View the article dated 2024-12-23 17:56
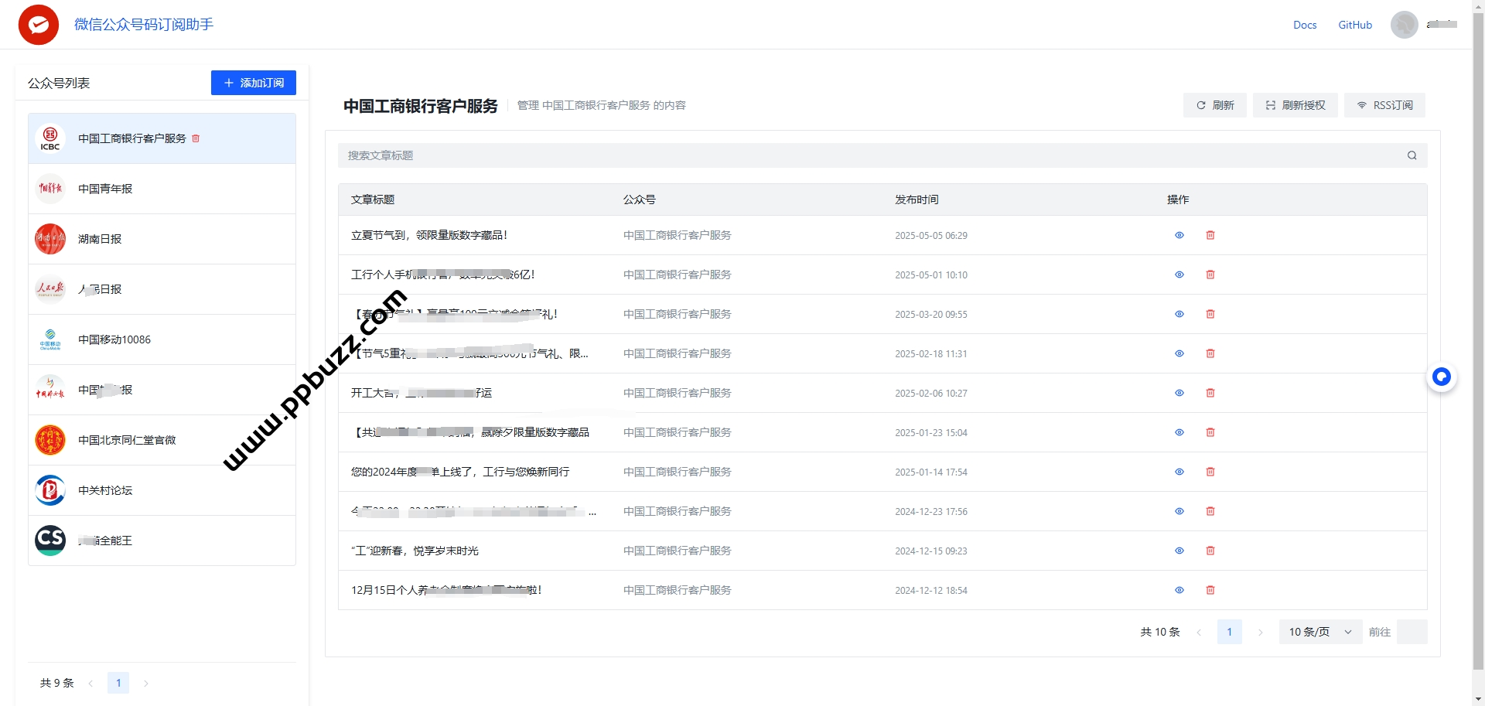The height and width of the screenshot is (706, 1485). point(1179,511)
